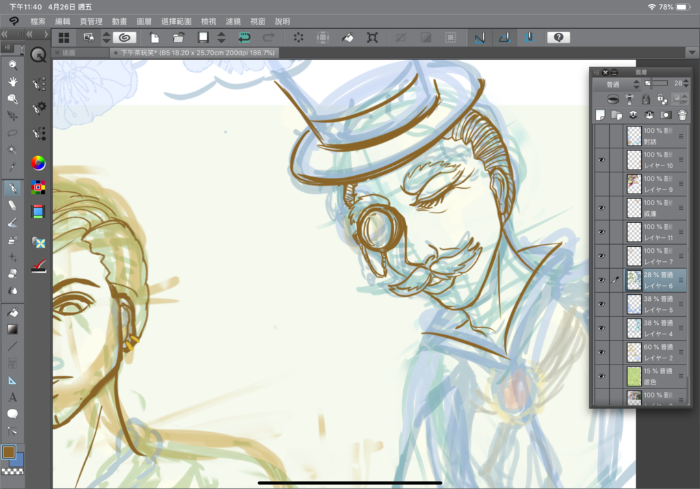Toggle Lock Layer padlock
This screenshot has width=700, height=489.
coord(645,98)
